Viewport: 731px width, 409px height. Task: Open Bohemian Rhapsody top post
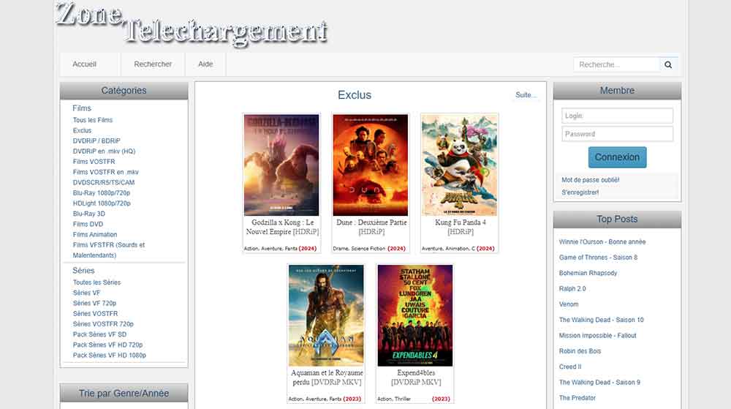(x=588, y=274)
